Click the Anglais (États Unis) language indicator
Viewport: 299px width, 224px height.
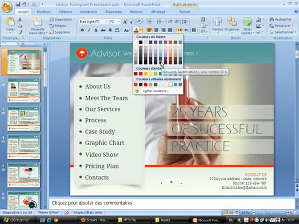click(88, 212)
